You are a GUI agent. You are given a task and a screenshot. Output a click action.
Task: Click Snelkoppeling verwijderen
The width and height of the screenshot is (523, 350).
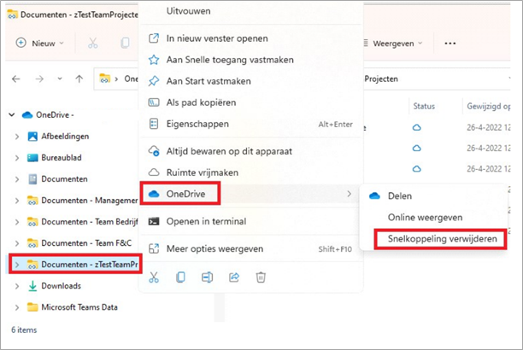pos(443,239)
